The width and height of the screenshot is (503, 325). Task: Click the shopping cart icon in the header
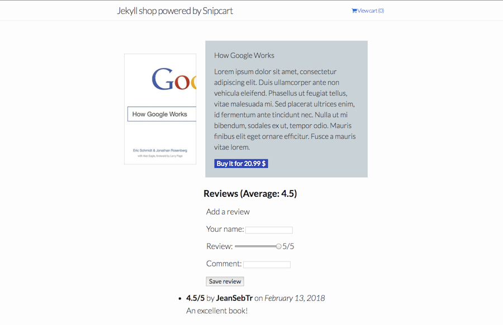(x=354, y=11)
